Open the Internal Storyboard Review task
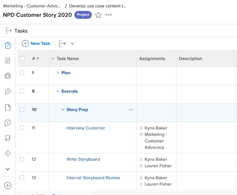The width and height of the screenshot is (237, 195). point(93,178)
